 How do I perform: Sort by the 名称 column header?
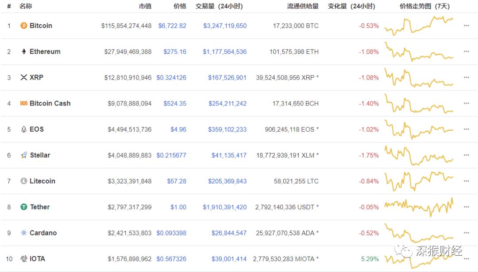(26, 6)
